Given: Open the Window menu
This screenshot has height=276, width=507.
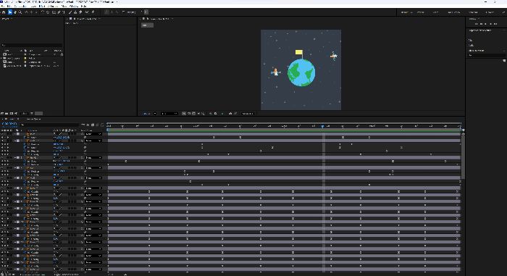Looking at the screenshot, I should pos(74,6).
